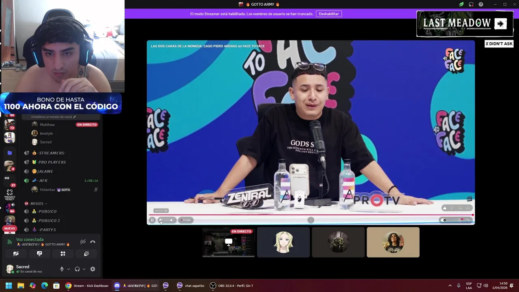The image size is (519, 292).
Task: Open headphone output options arrow
Action: pos(84,269)
